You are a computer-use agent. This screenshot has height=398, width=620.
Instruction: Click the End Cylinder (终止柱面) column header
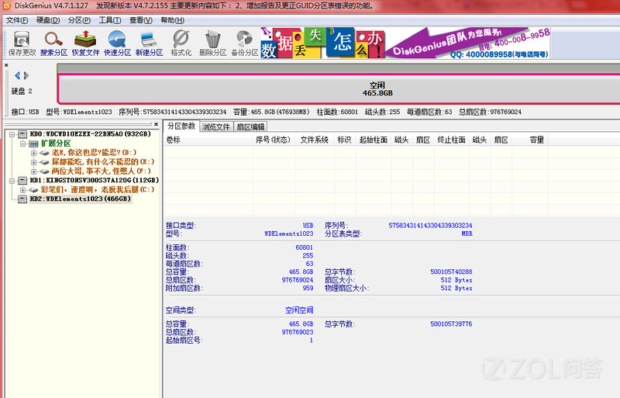click(452, 140)
